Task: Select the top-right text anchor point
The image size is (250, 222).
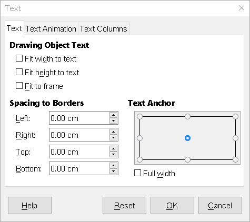Action: tap(235, 116)
